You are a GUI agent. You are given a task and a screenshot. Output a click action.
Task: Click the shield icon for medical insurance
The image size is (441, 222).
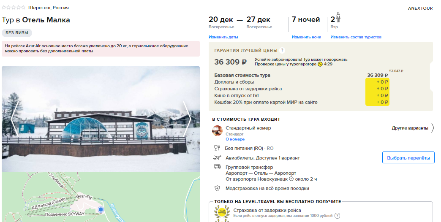tap(217, 188)
